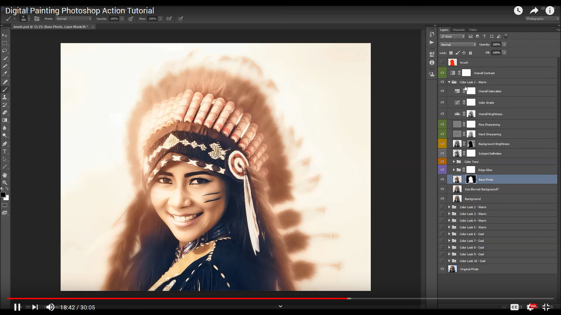The image size is (561, 315).
Task: Select the Pen tool
Action: [x=5, y=143]
